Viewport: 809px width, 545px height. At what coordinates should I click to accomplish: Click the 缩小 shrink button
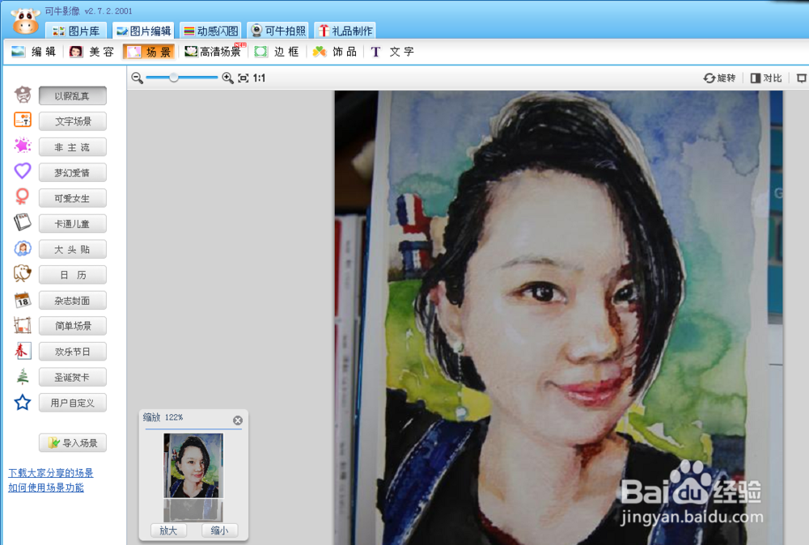pyautogui.click(x=220, y=530)
